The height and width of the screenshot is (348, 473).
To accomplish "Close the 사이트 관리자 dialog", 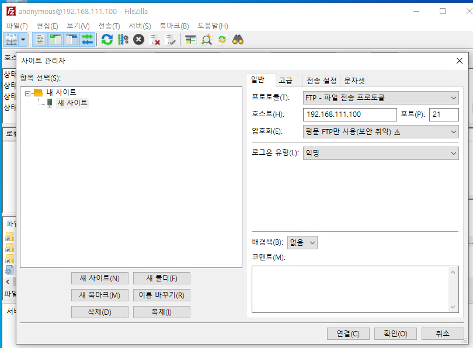I will coord(460,61).
